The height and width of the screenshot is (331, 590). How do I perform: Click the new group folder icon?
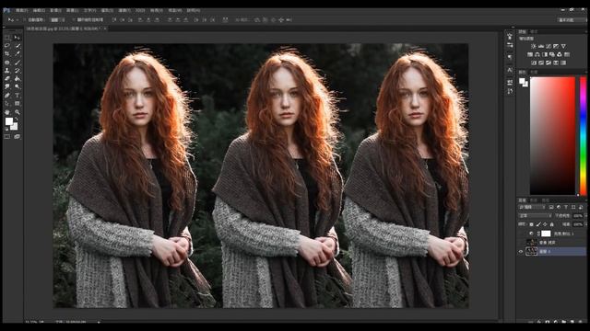pos(564,322)
